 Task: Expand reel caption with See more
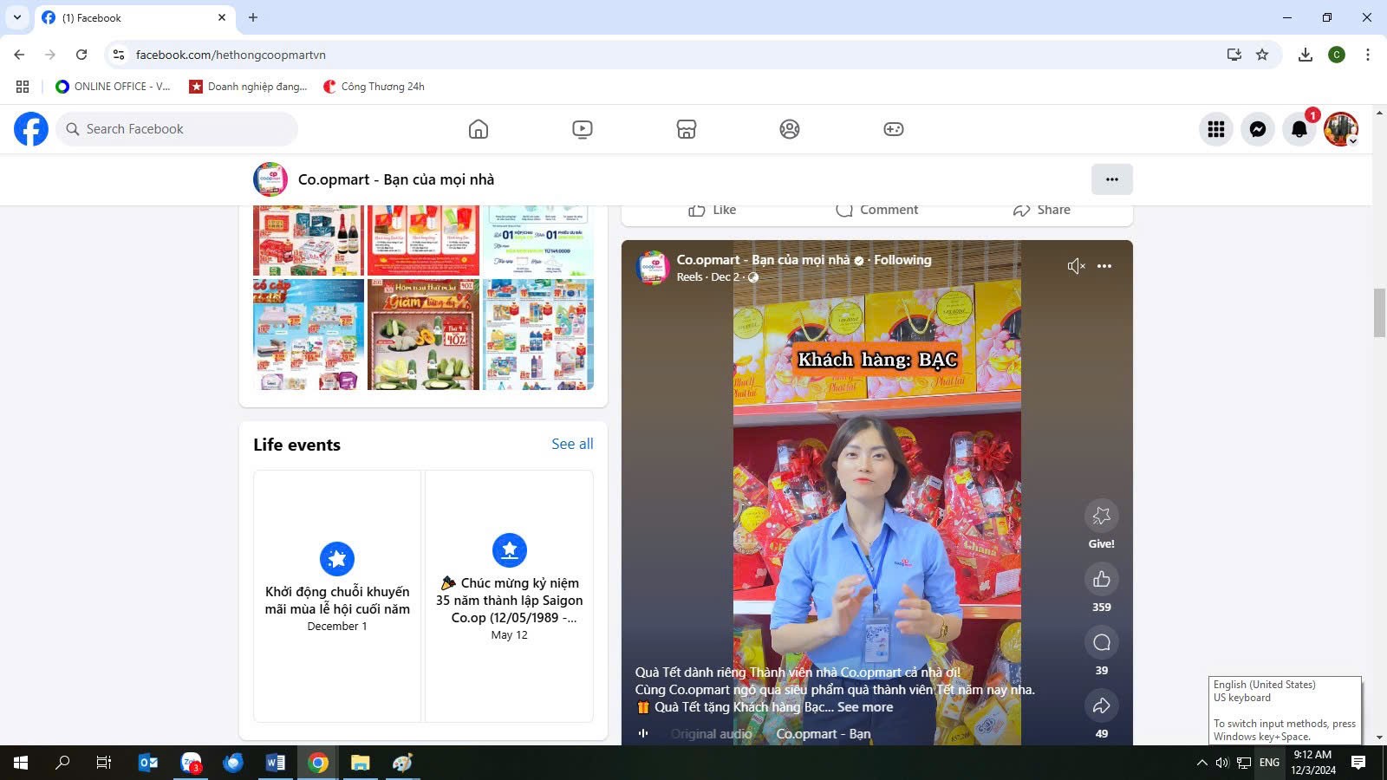865,707
